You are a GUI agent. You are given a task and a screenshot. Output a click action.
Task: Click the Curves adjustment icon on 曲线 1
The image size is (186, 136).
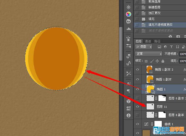pyautogui.click(x=146, y=124)
